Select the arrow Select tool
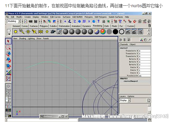The width and height of the screenshot is (181, 122). pos(8,41)
